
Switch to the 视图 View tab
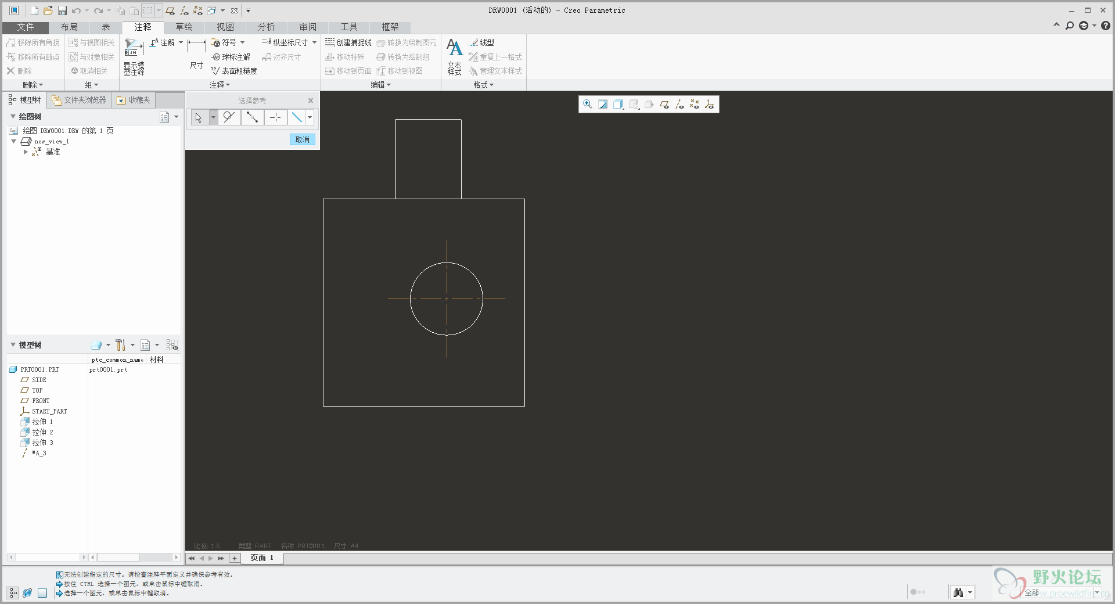pyautogui.click(x=225, y=27)
